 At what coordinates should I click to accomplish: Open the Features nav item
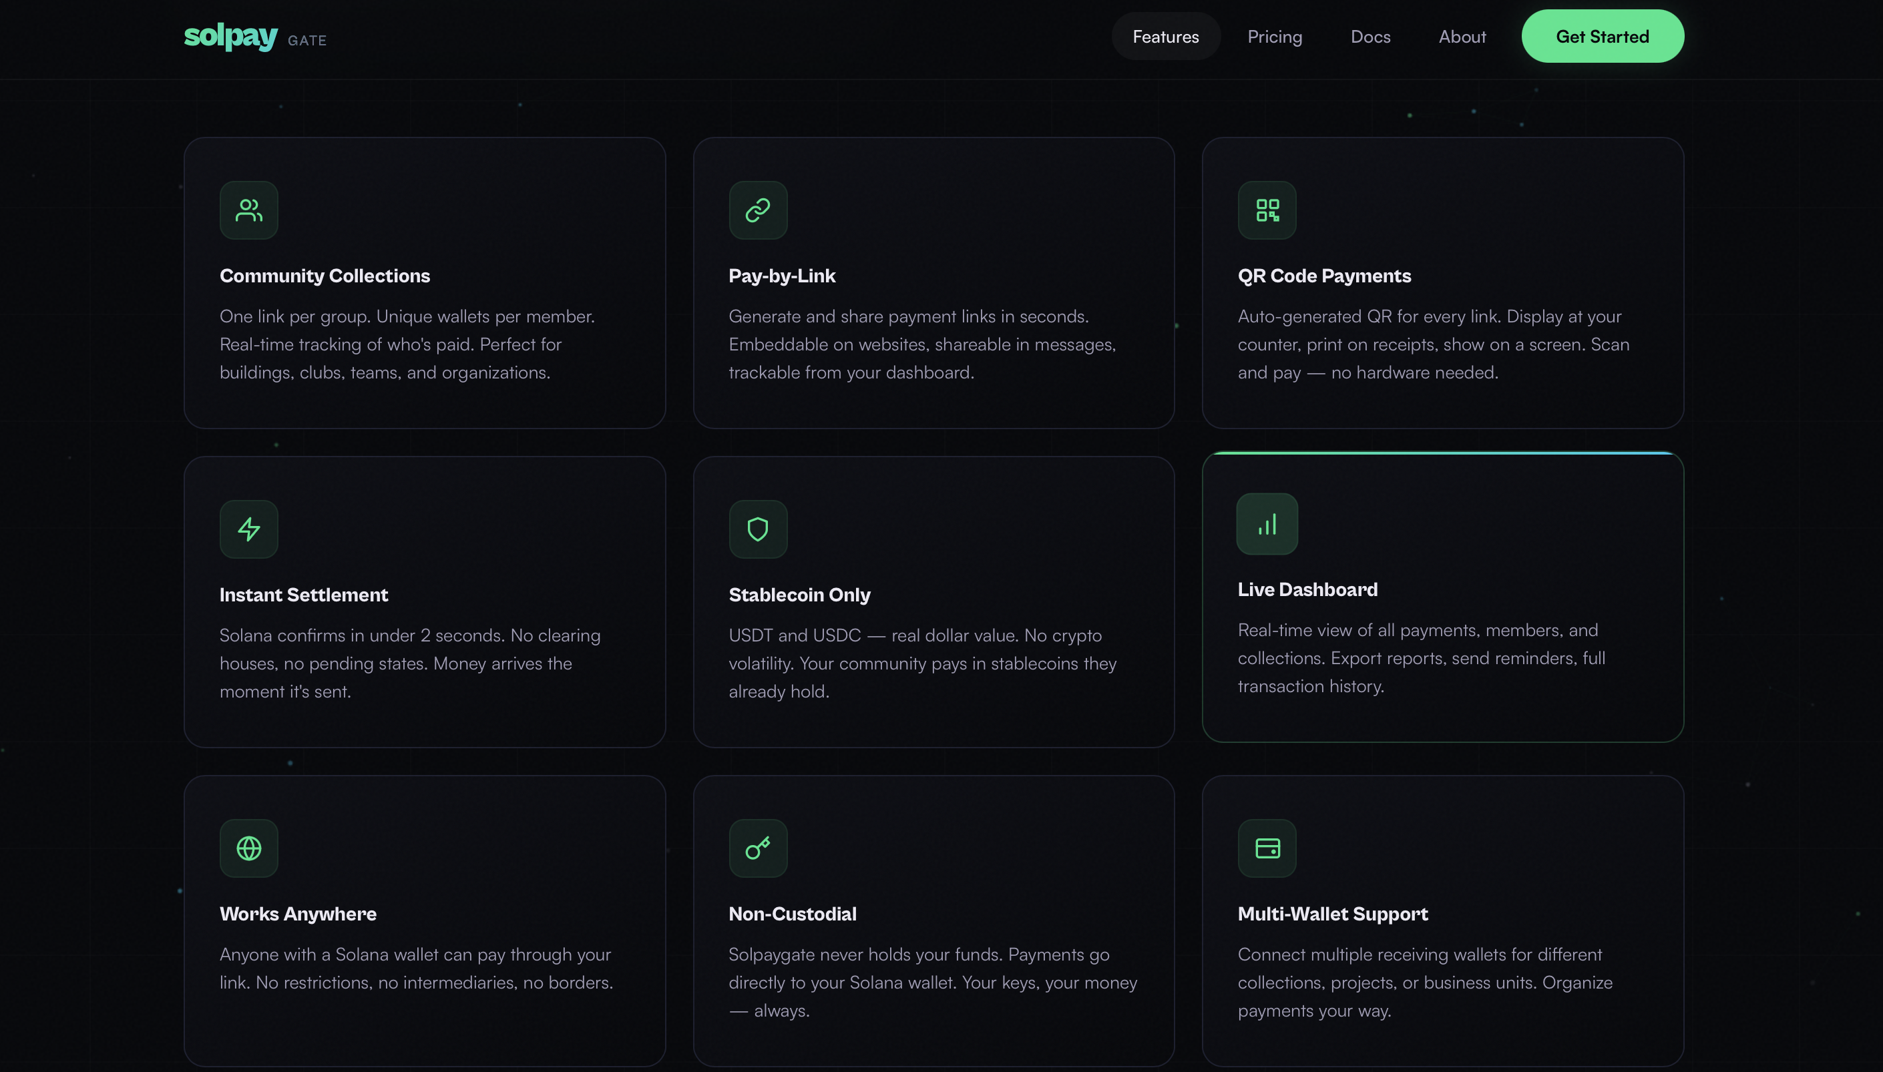coord(1166,36)
